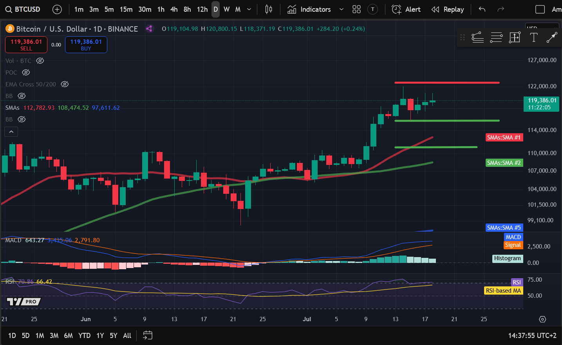This screenshot has width=562, height=345.
Task: Click the Signal scale label
Action: (x=513, y=245)
